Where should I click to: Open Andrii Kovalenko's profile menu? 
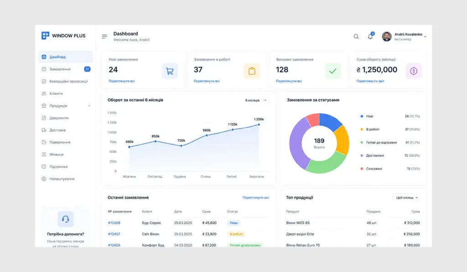pos(404,36)
